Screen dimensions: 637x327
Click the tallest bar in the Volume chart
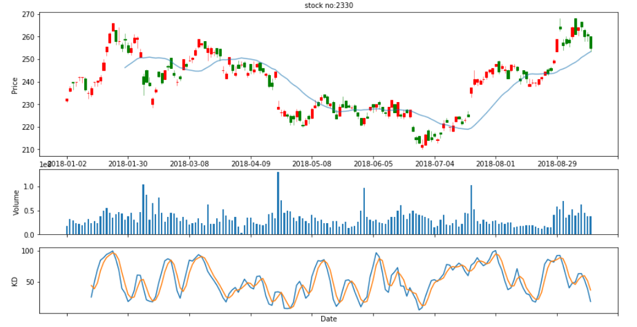click(278, 203)
